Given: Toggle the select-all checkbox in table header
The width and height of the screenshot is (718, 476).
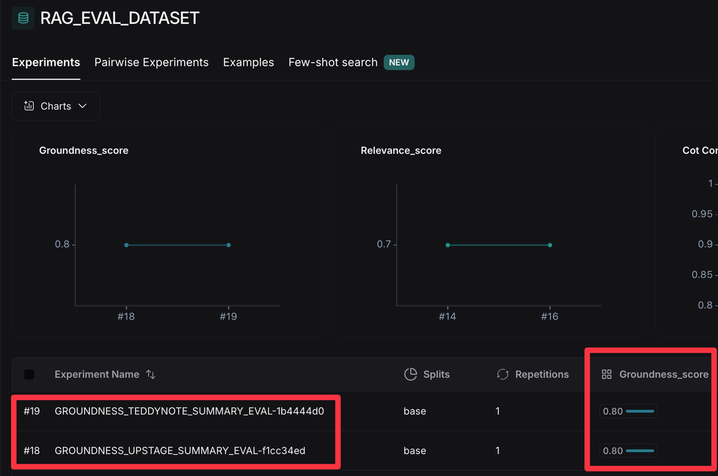Looking at the screenshot, I should coord(29,374).
